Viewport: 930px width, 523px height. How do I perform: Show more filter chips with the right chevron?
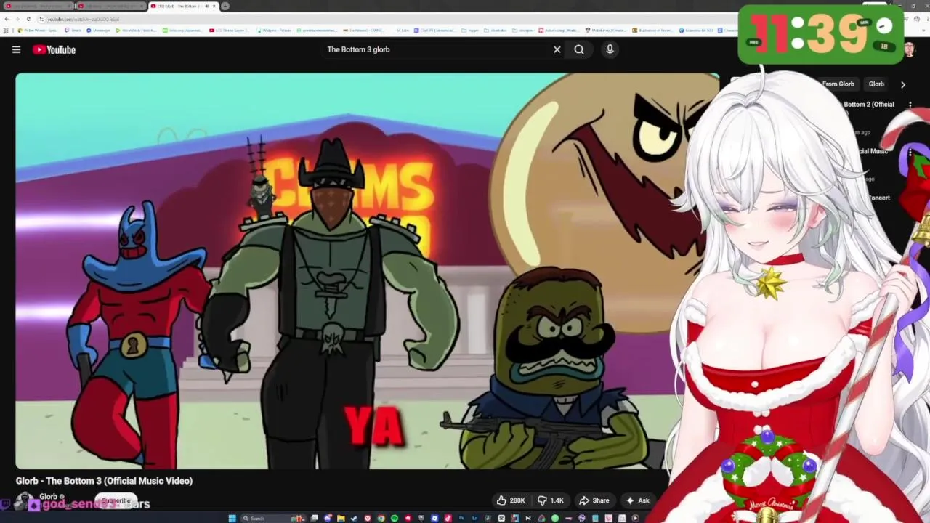tap(902, 84)
